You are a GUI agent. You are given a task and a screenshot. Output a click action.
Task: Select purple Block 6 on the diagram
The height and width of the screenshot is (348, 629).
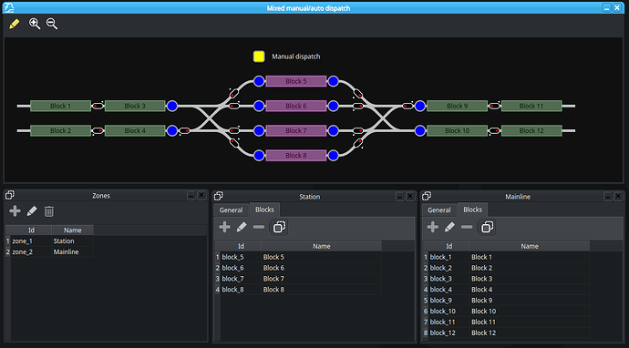[x=296, y=106]
